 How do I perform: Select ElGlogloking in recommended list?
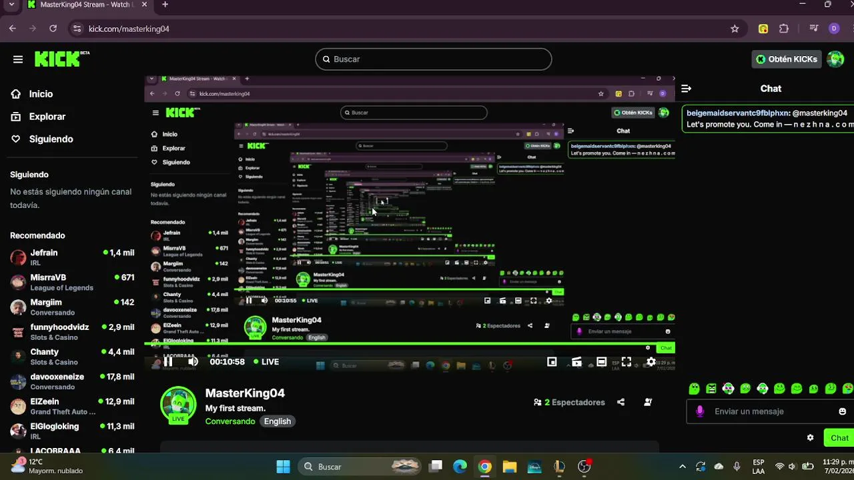click(72, 430)
